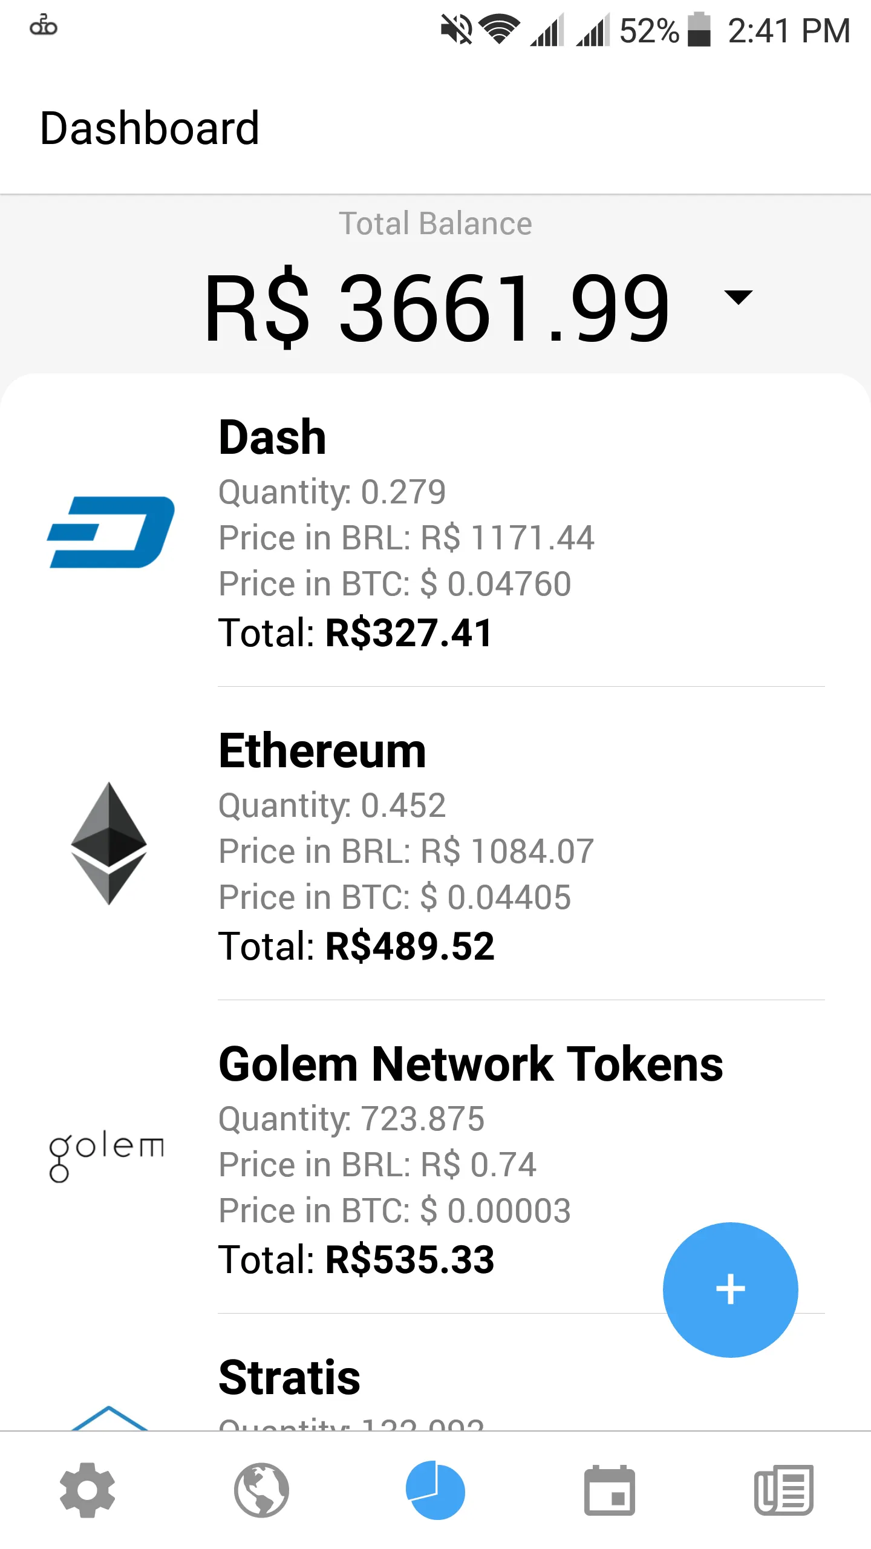Tap the golem logo image

(x=106, y=1156)
